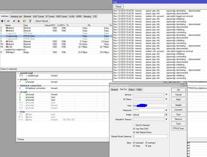This screenshot has height=157, width=207.
Task: Click the Disable button in pppoe dialog
Action: [179, 105]
